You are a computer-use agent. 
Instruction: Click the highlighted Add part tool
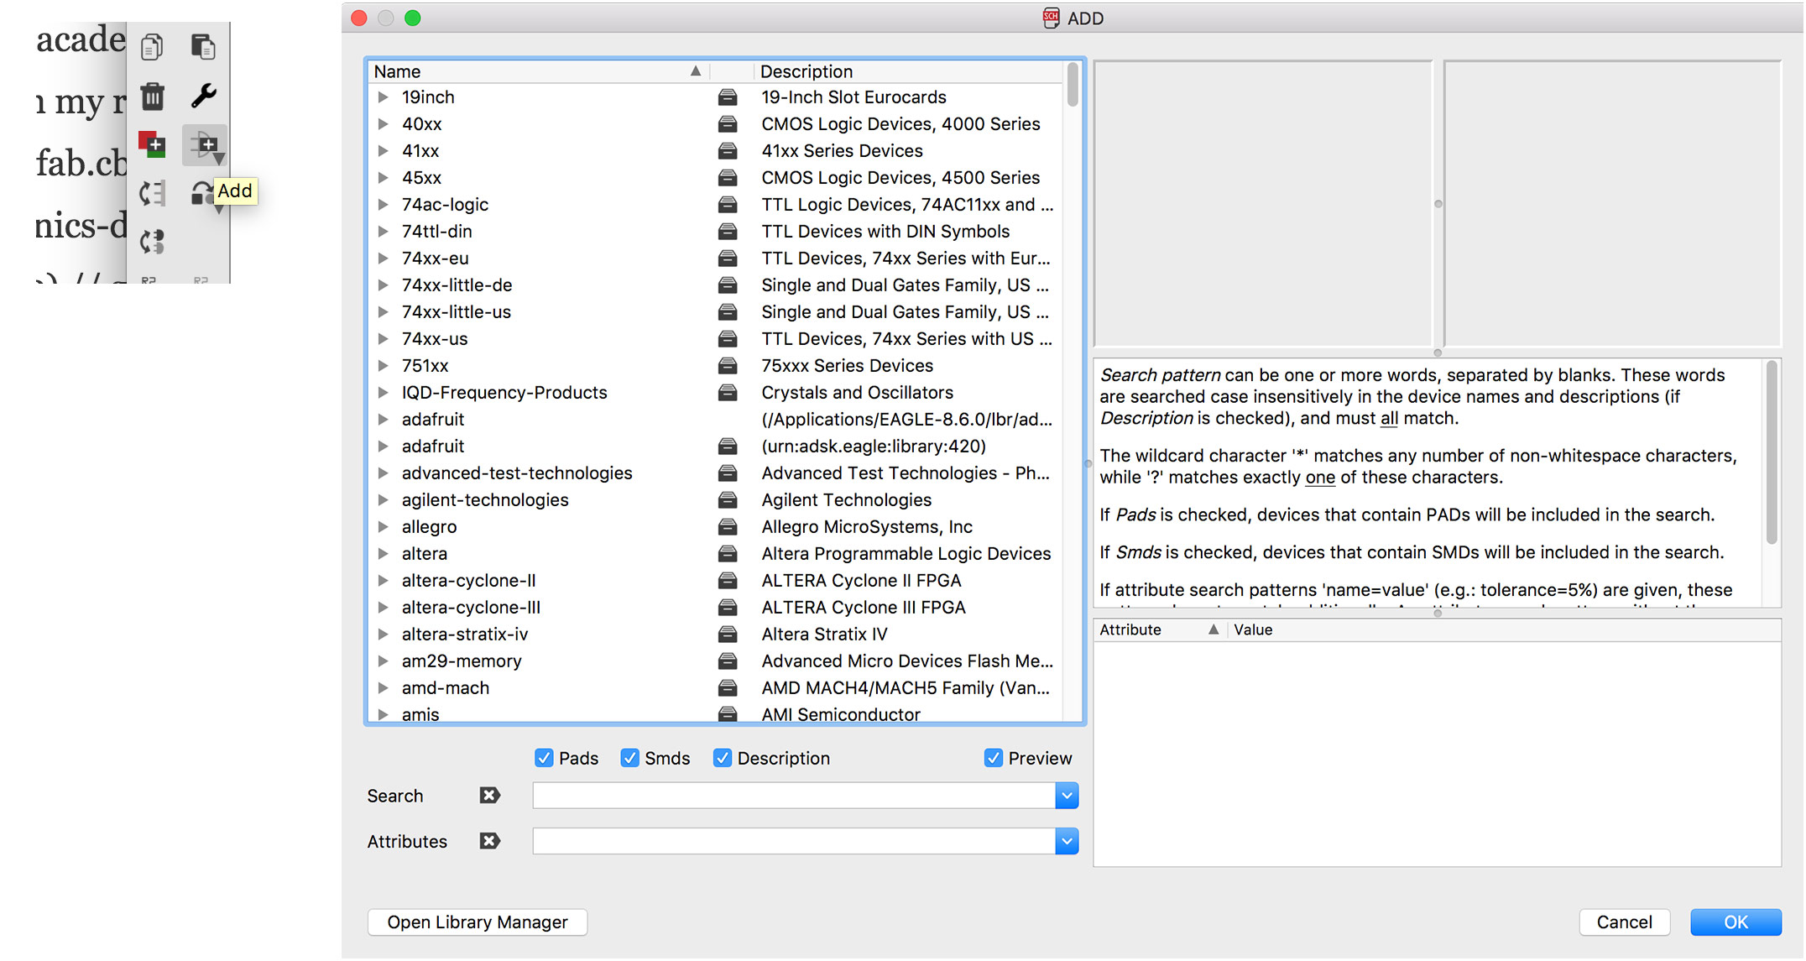[204, 144]
